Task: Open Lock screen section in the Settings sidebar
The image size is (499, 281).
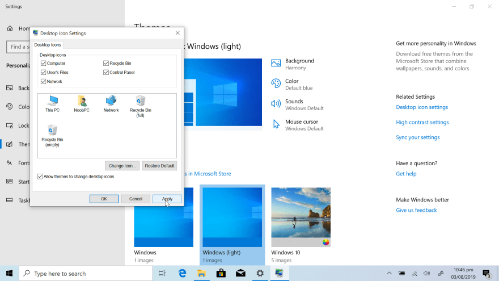Action: coord(18,125)
